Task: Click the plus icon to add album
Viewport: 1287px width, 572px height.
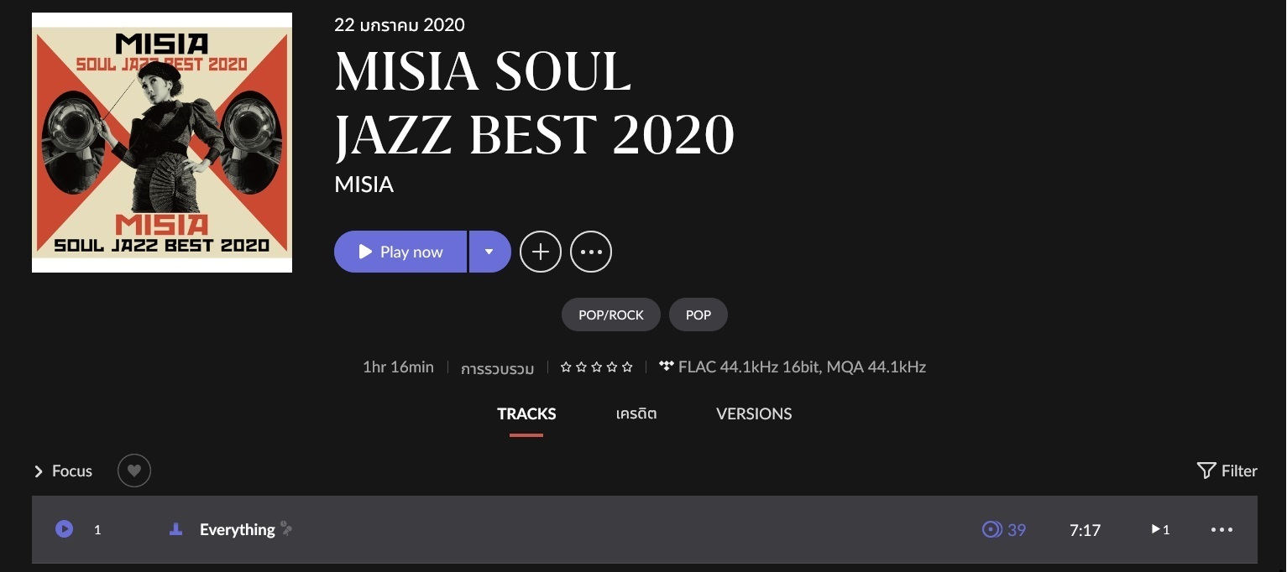Action: (541, 252)
